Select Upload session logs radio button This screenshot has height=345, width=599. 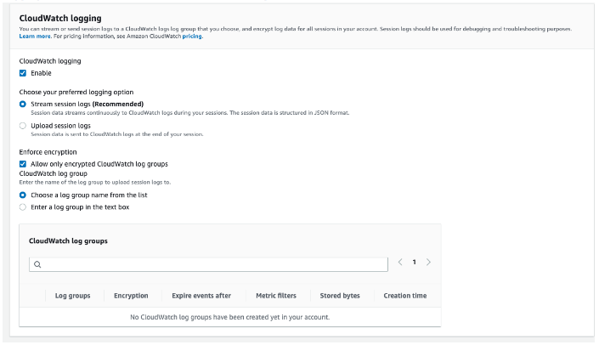23,126
